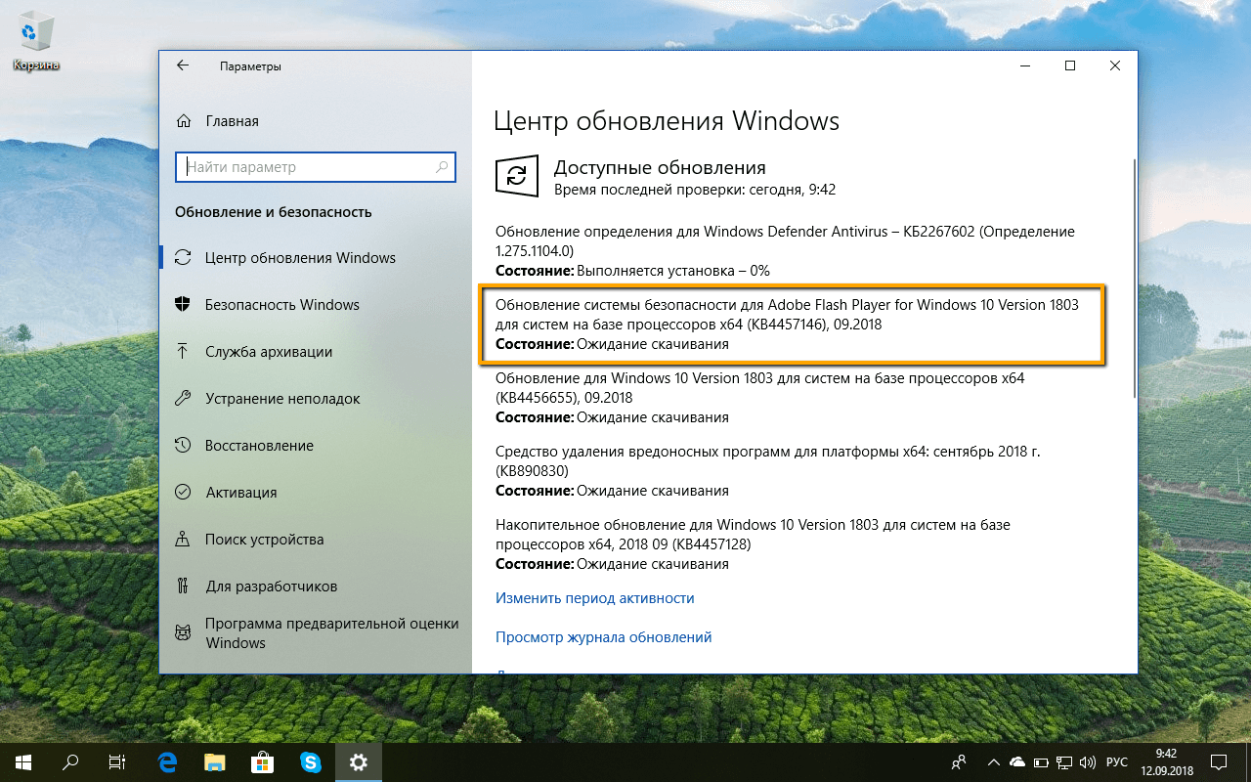The width and height of the screenshot is (1251, 782).
Task: Open File Explorer from the taskbar
Action: [x=215, y=761]
